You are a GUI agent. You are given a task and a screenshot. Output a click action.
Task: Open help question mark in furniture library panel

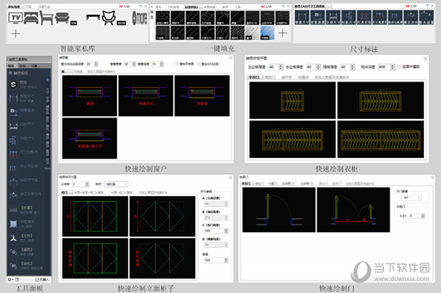click(140, 6)
